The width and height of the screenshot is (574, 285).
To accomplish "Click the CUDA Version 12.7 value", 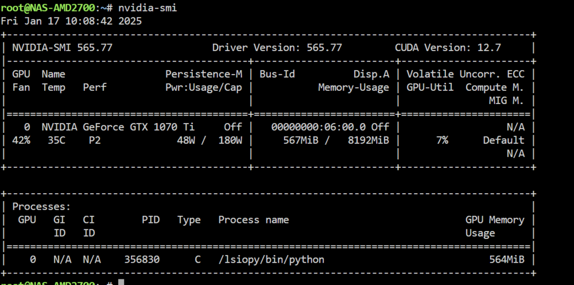I will click(x=489, y=48).
